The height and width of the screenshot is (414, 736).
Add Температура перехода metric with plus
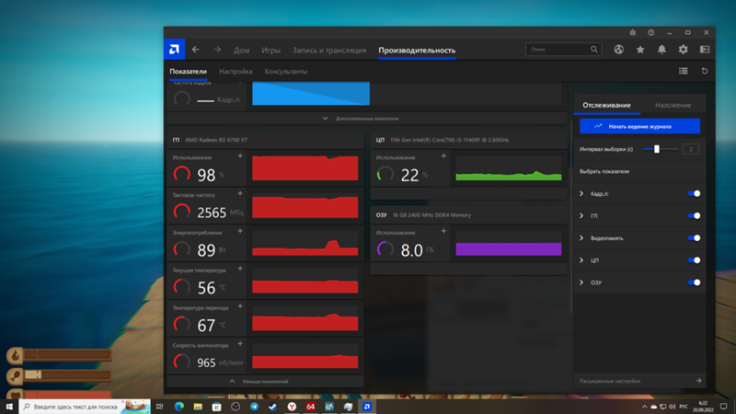coord(240,306)
